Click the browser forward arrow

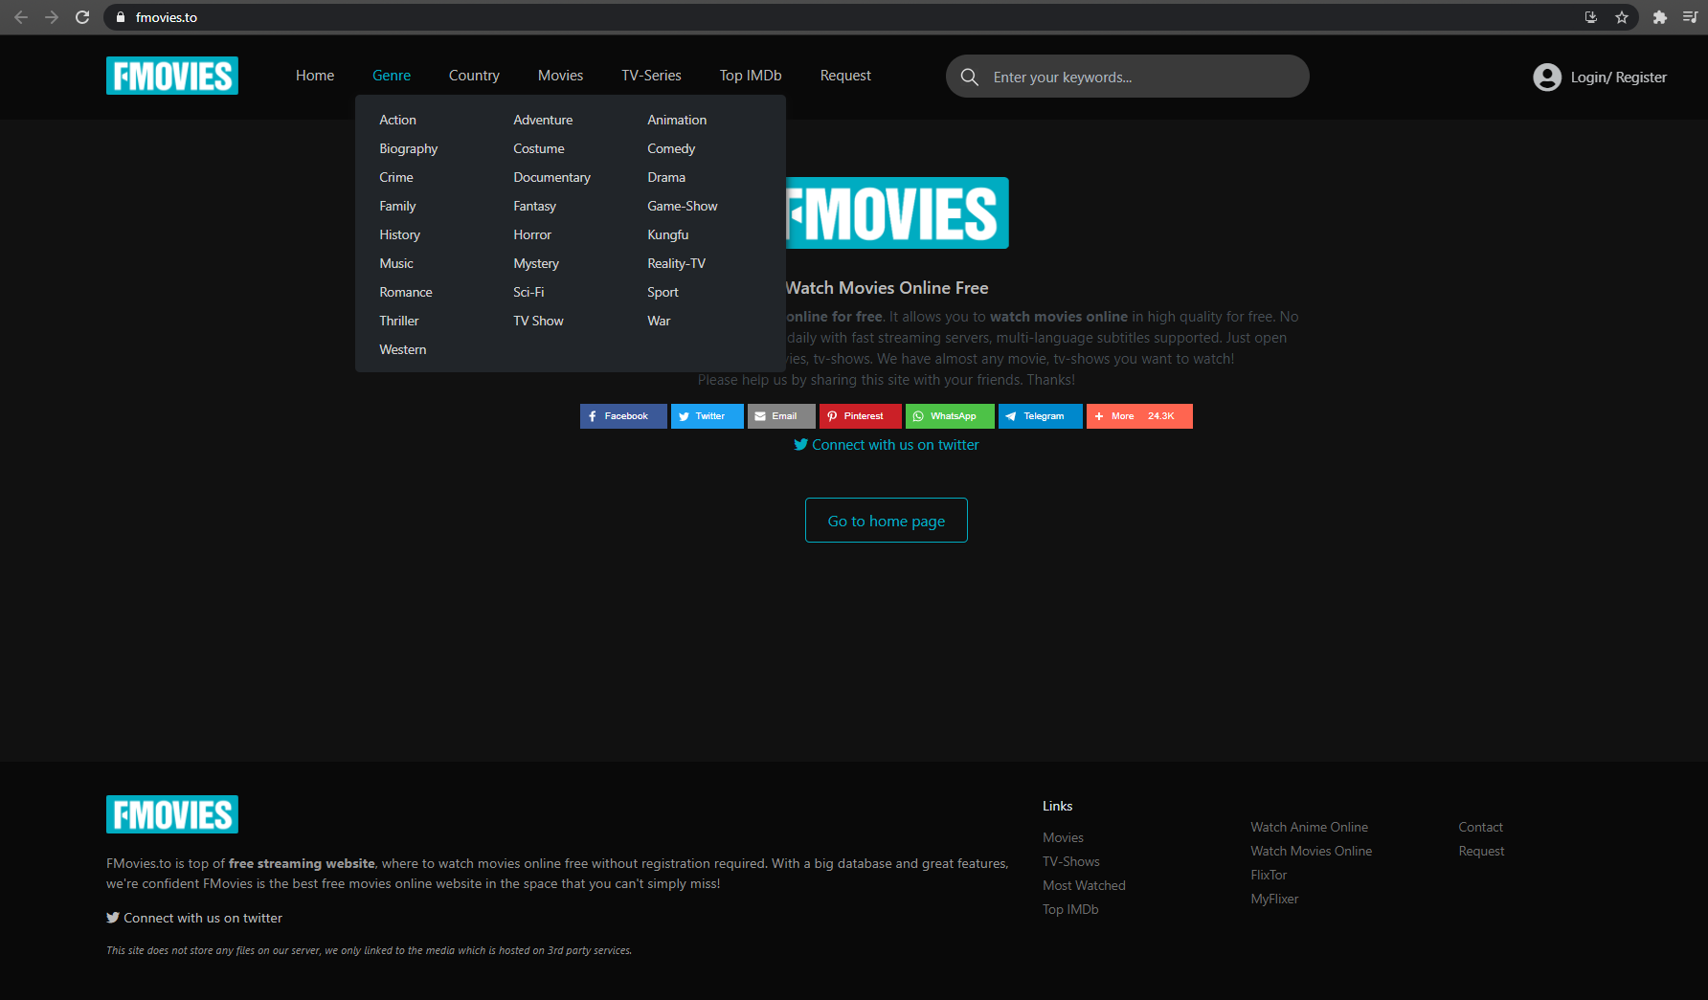click(x=52, y=17)
